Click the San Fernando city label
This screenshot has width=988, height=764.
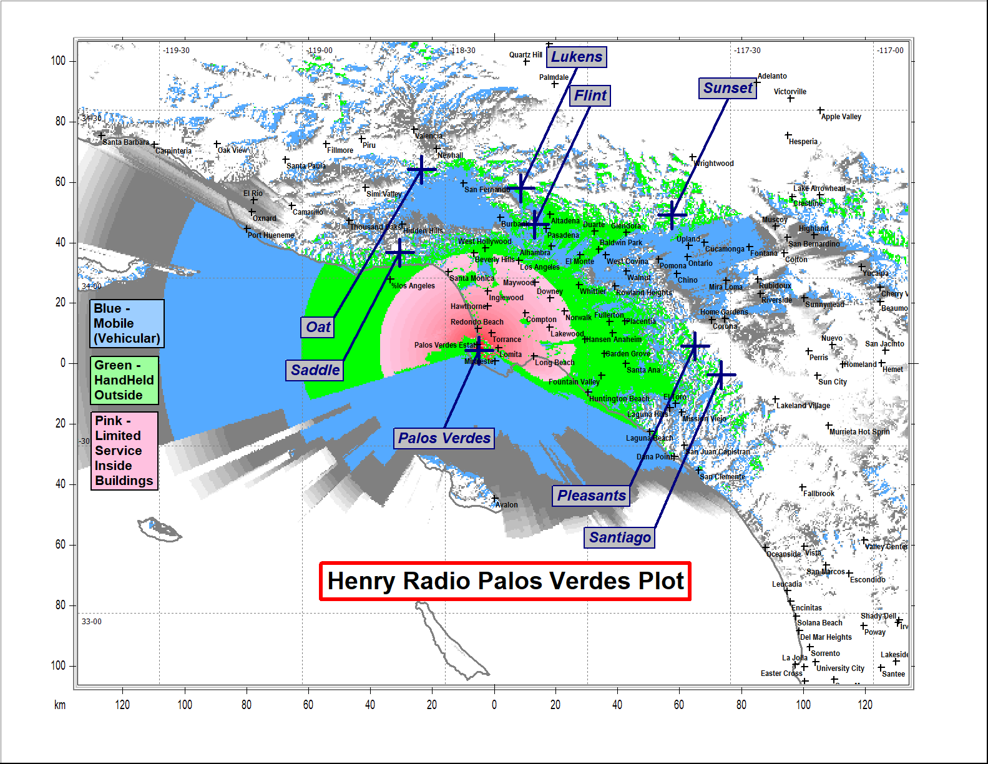(487, 190)
